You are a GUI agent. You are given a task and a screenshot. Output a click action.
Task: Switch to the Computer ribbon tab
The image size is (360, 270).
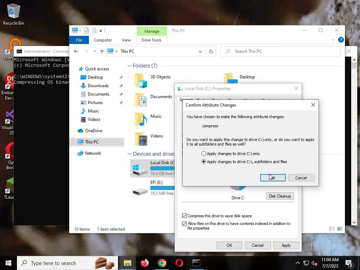click(x=103, y=40)
